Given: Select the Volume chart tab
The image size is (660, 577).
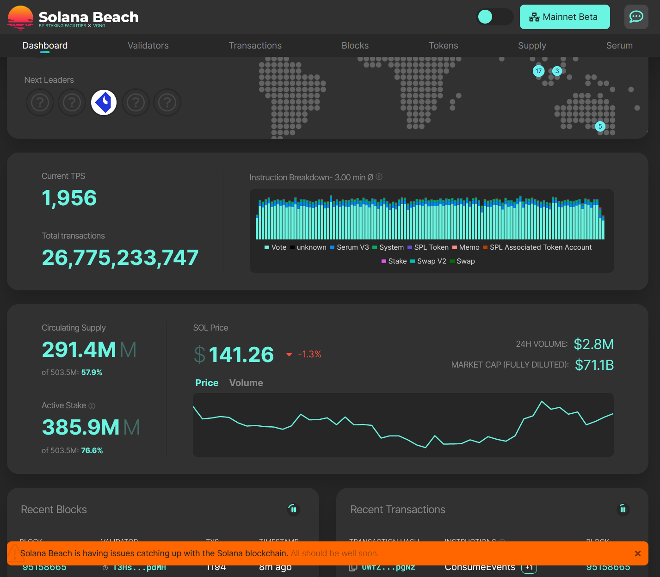Looking at the screenshot, I should click(x=246, y=383).
